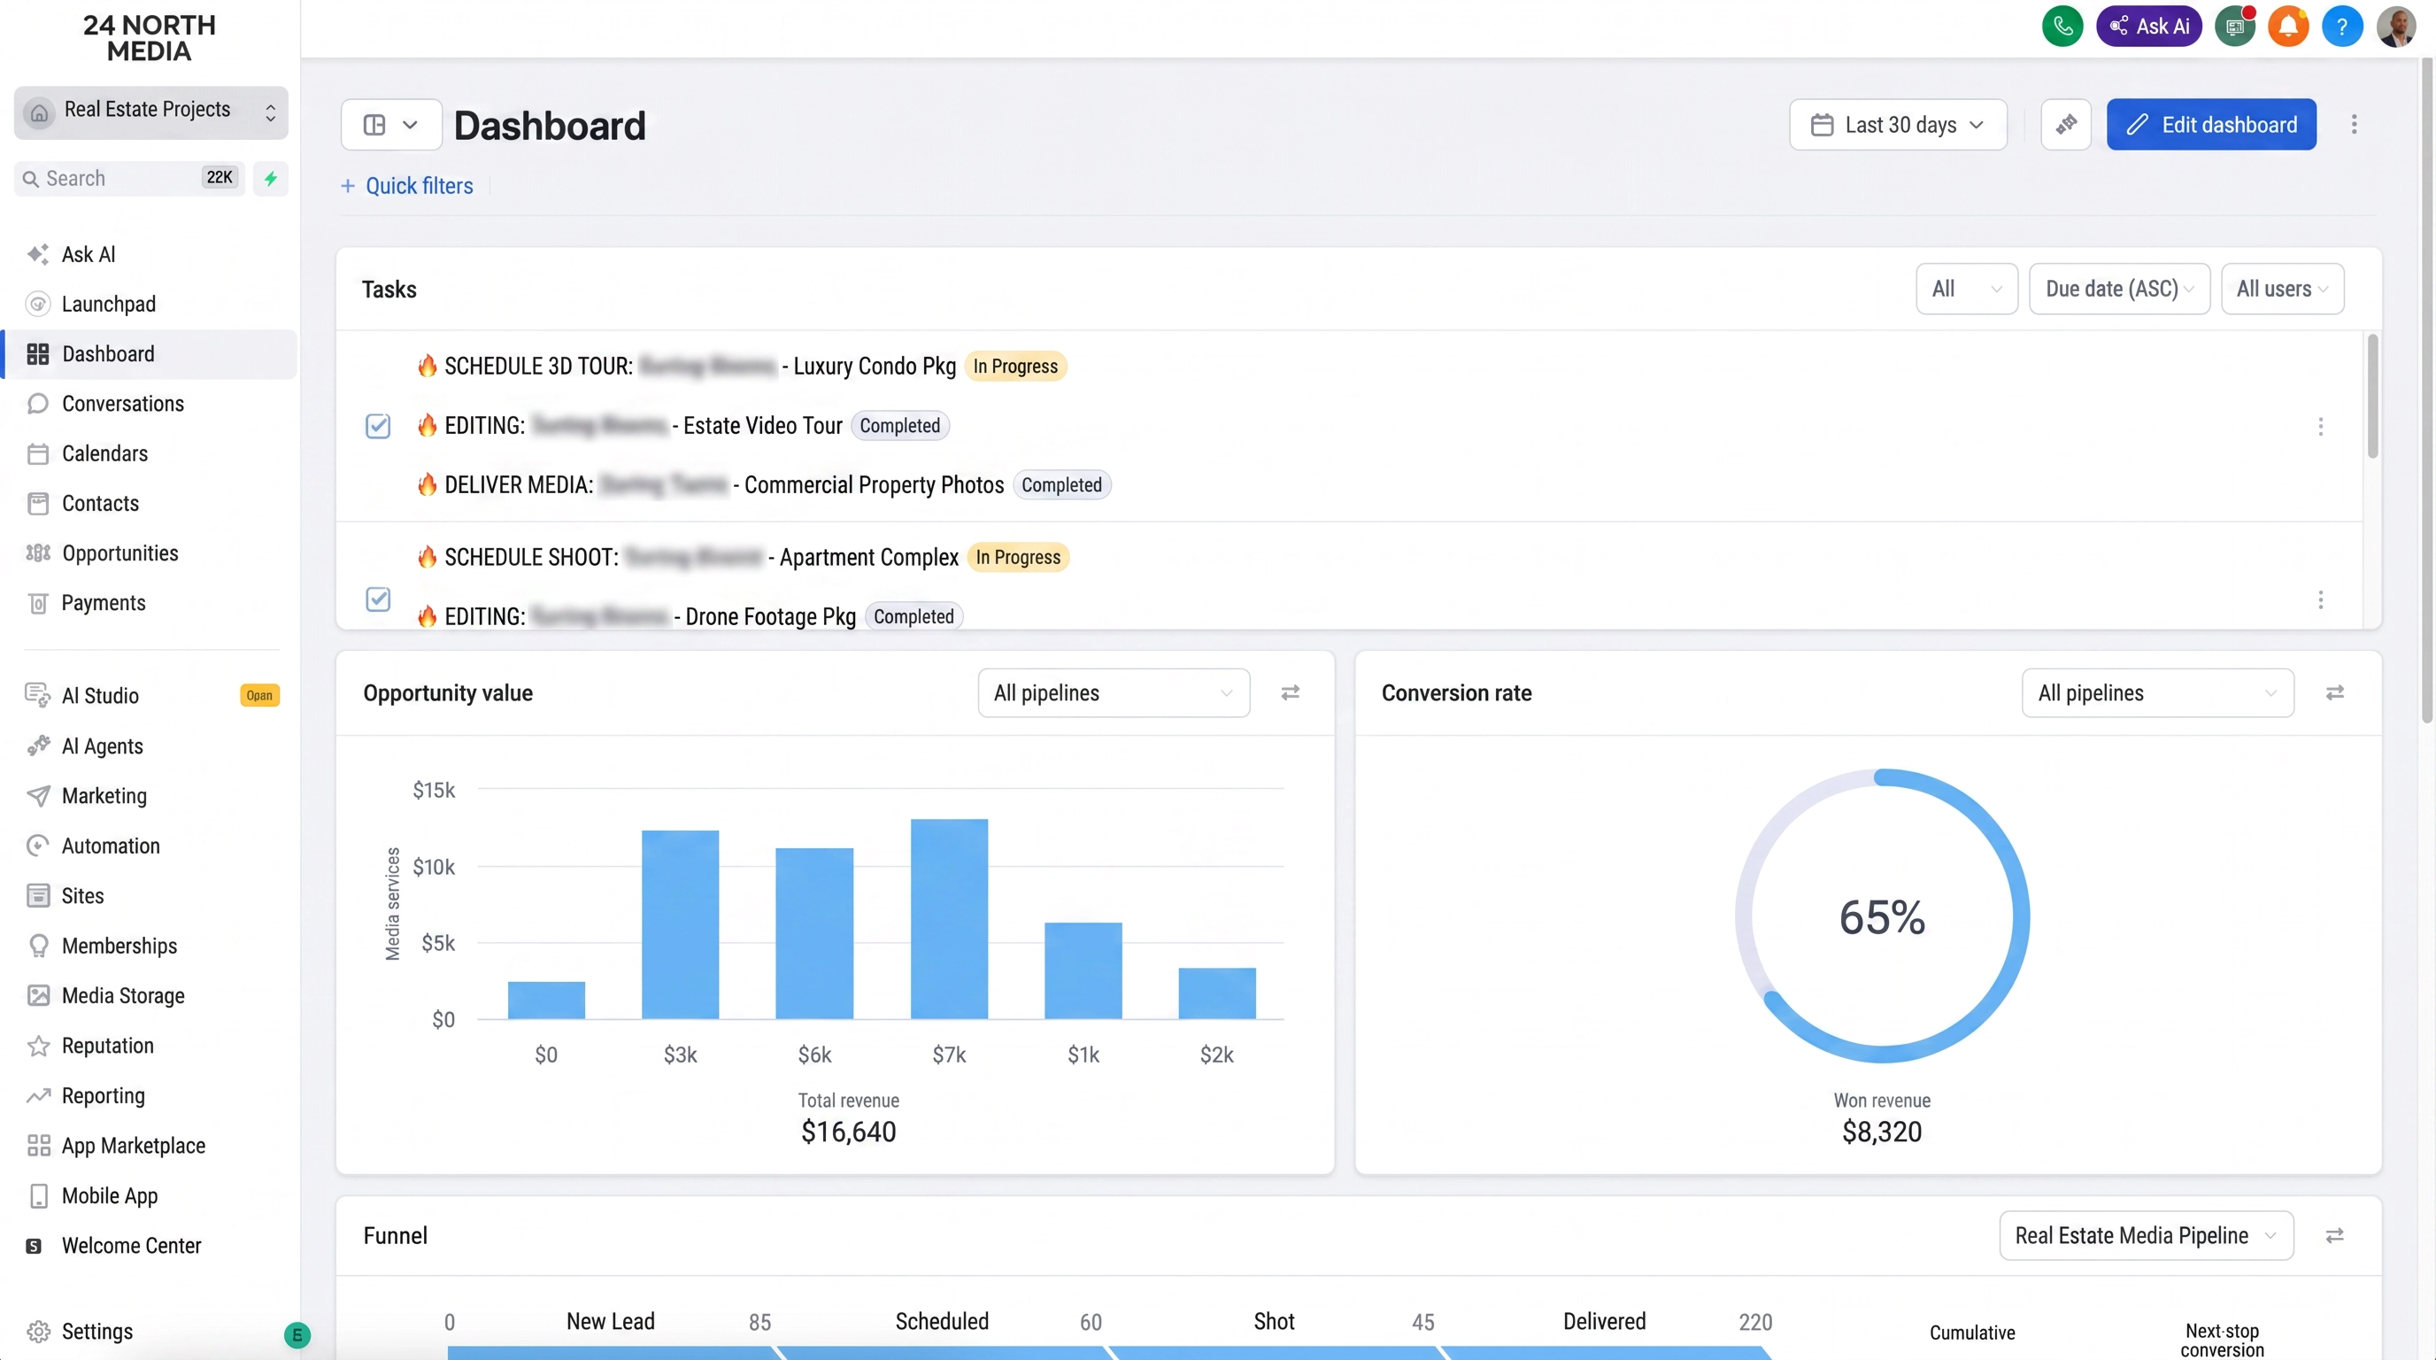Image resolution: width=2436 pixels, height=1360 pixels.
Task: Open Opportunity value All pipelines dropdown
Action: click(1114, 693)
